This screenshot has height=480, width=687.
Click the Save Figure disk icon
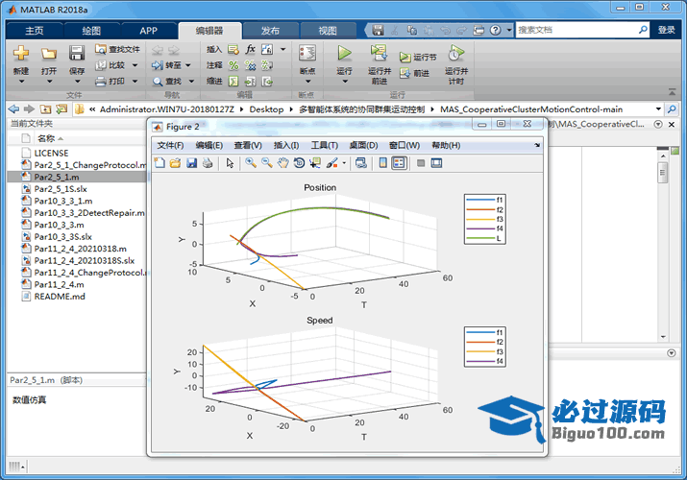[191, 163]
